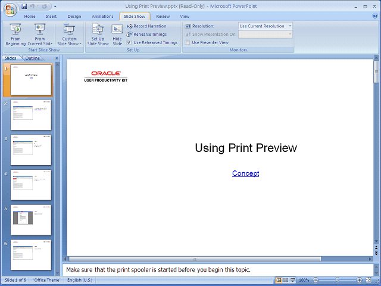Select slide 2 thumbnail
Image resolution: width=381 pixels, height=286 pixels.
pos(31,115)
